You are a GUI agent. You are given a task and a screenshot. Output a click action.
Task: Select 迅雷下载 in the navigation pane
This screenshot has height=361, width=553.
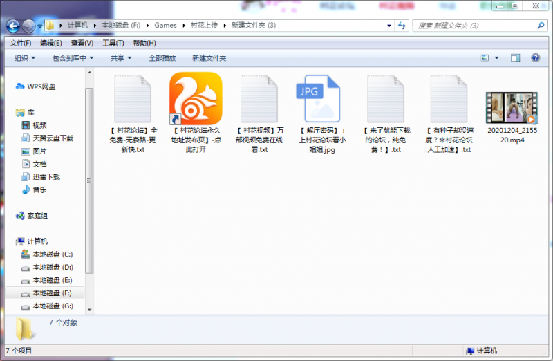[46, 177]
